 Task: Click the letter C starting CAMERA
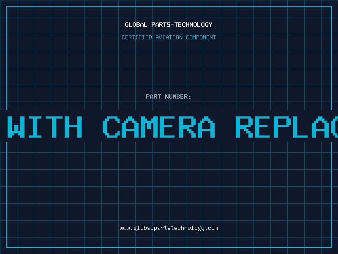(111, 127)
